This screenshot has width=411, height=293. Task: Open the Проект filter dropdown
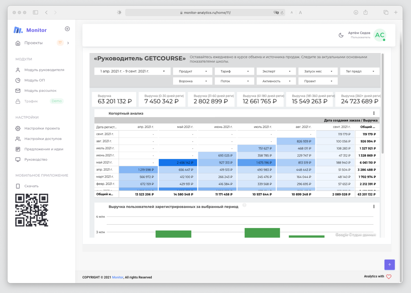(x=318, y=81)
